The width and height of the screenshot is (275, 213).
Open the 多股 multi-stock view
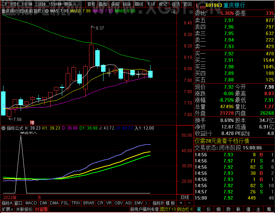pyautogui.click(x=115, y=4)
